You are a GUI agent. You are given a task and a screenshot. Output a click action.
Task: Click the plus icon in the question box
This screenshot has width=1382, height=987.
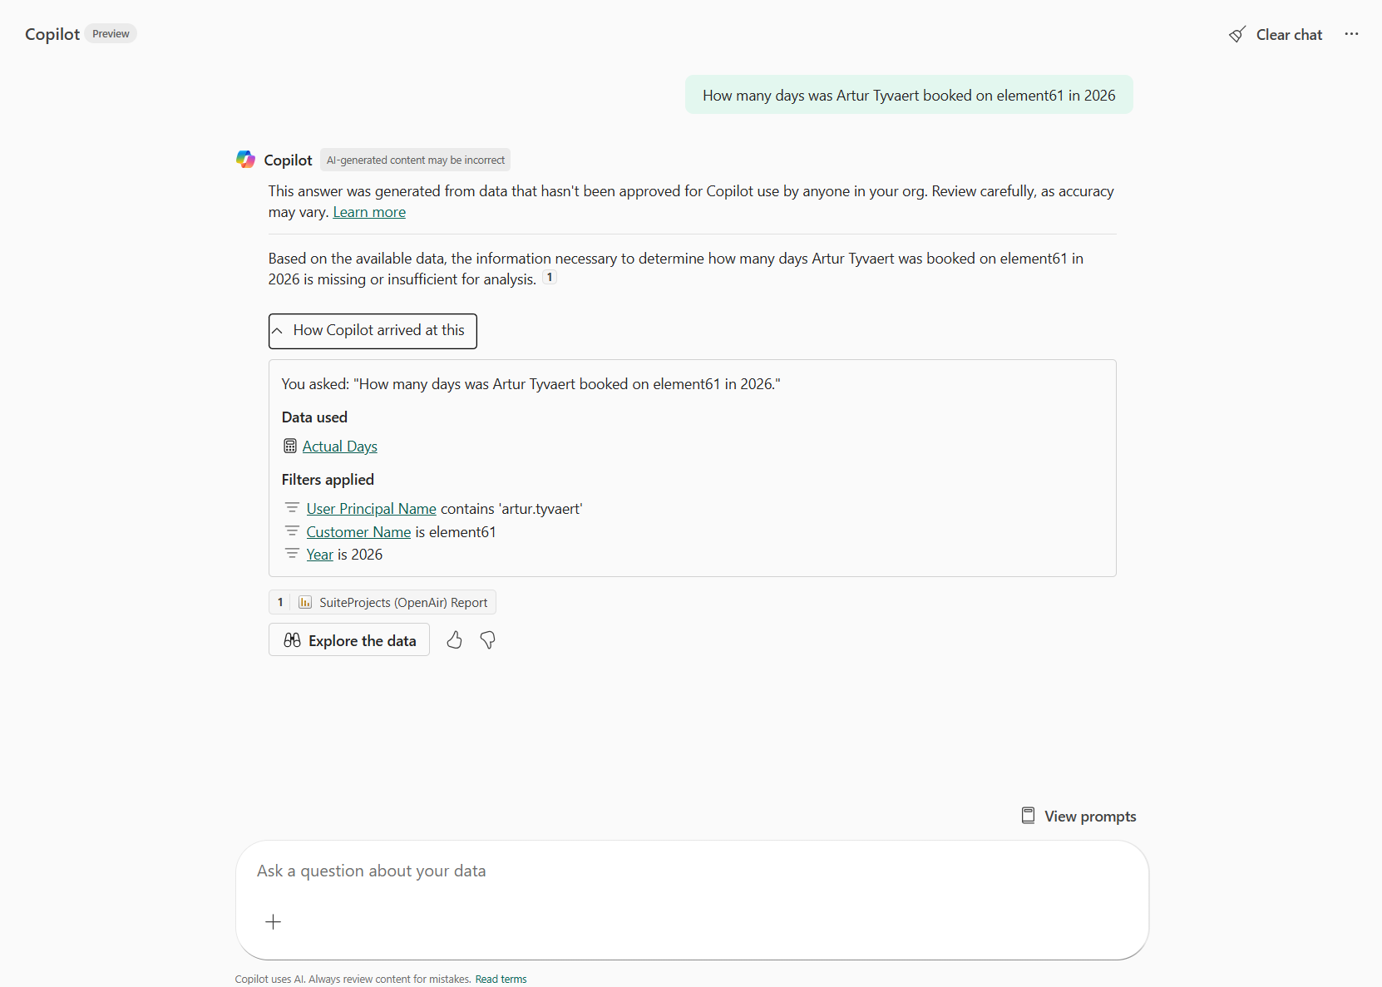click(273, 921)
